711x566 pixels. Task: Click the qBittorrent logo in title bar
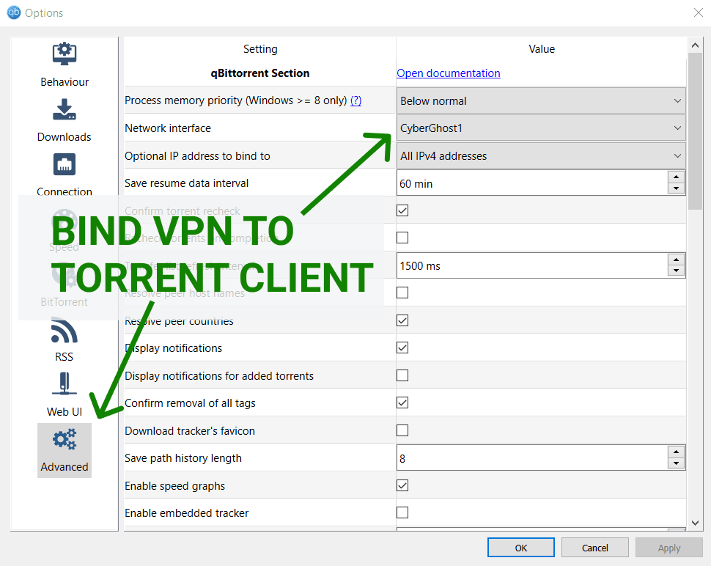14,12
